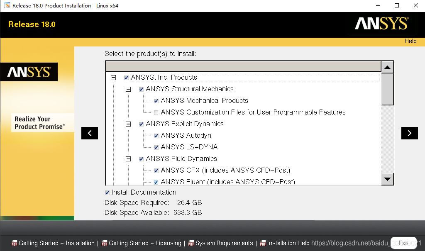Disable Install Documentation checkbox
Viewport: 425px width, 251px height.
pyautogui.click(x=107, y=193)
